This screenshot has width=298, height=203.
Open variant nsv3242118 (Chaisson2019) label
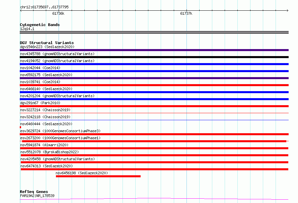pyautogui.click(x=45, y=117)
